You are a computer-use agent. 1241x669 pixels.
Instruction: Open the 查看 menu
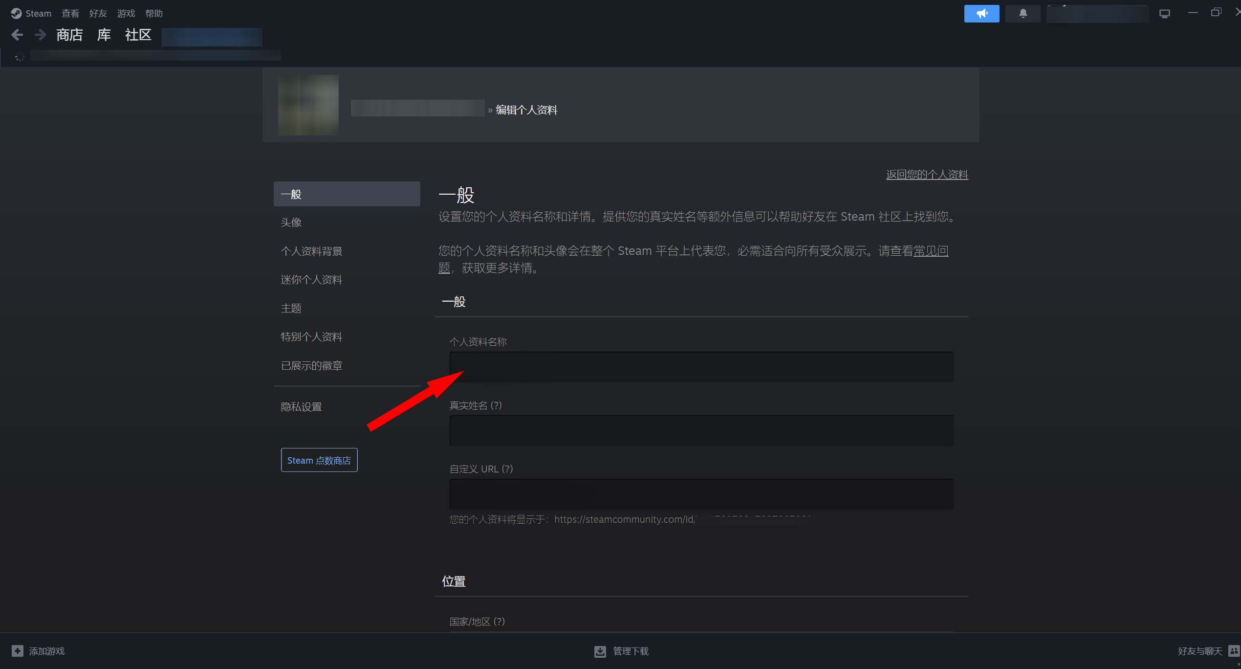(70, 13)
